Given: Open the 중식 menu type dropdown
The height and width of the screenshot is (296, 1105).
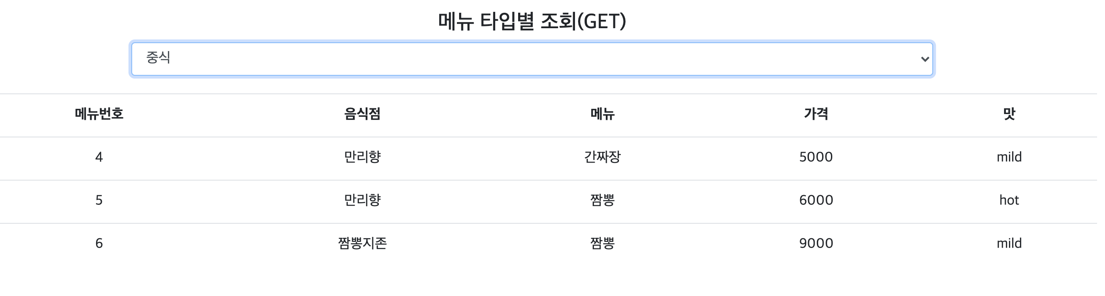Looking at the screenshot, I should click(532, 59).
